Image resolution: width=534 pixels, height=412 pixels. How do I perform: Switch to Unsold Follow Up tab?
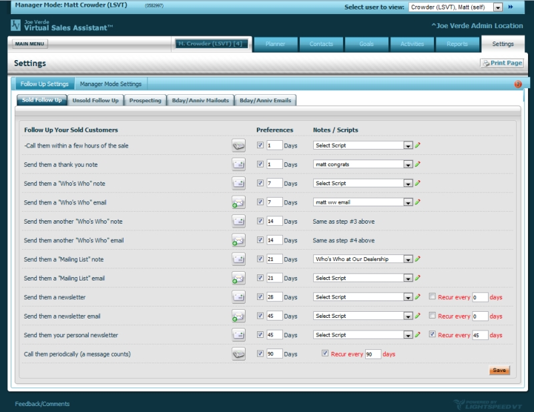pyautogui.click(x=95, y=100)
